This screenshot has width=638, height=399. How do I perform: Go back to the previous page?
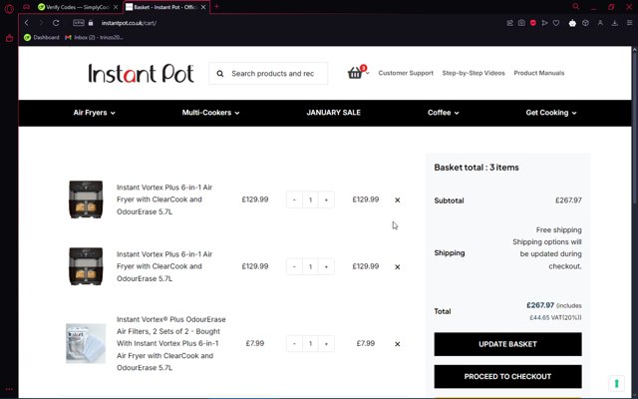tap(27, 23)
